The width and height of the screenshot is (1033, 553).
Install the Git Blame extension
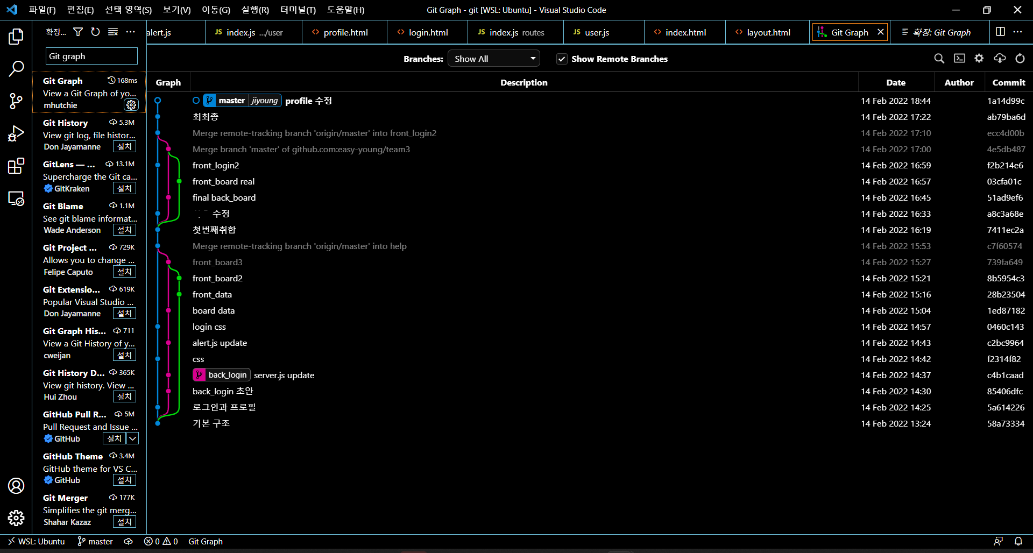pyautogui.click(x=124, y=230)
